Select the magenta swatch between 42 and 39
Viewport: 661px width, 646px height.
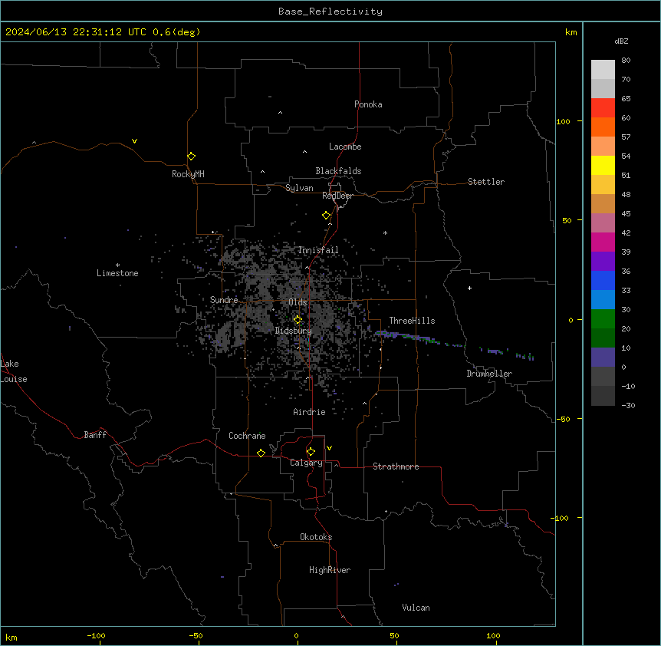[x=603, y=242]
